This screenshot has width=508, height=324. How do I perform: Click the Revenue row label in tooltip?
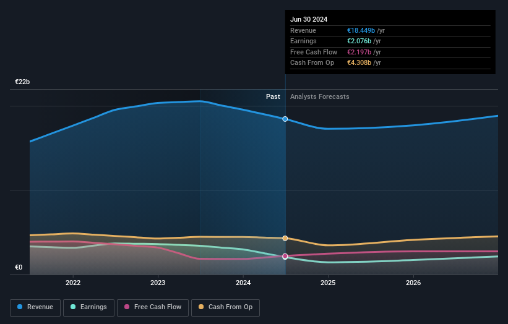pyautogui.click(x=303, y=30)
